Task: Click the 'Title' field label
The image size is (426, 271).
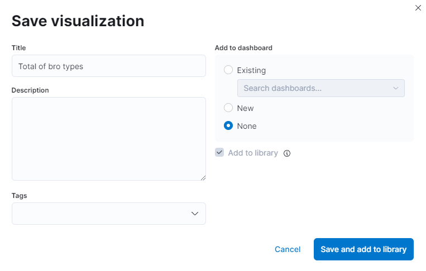Action: 18,48
